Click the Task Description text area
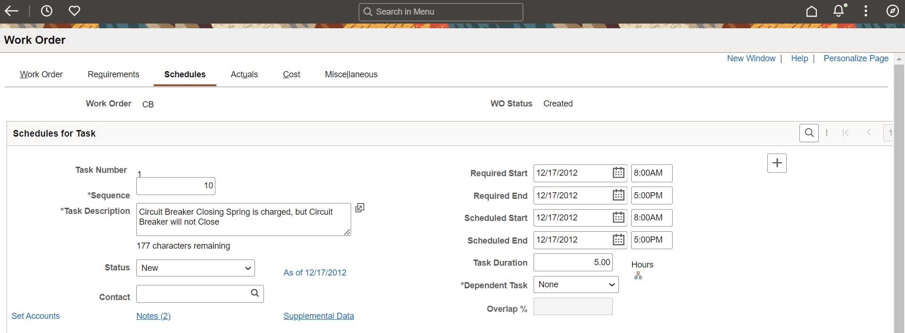905x333 pixels. click(244, 219)
